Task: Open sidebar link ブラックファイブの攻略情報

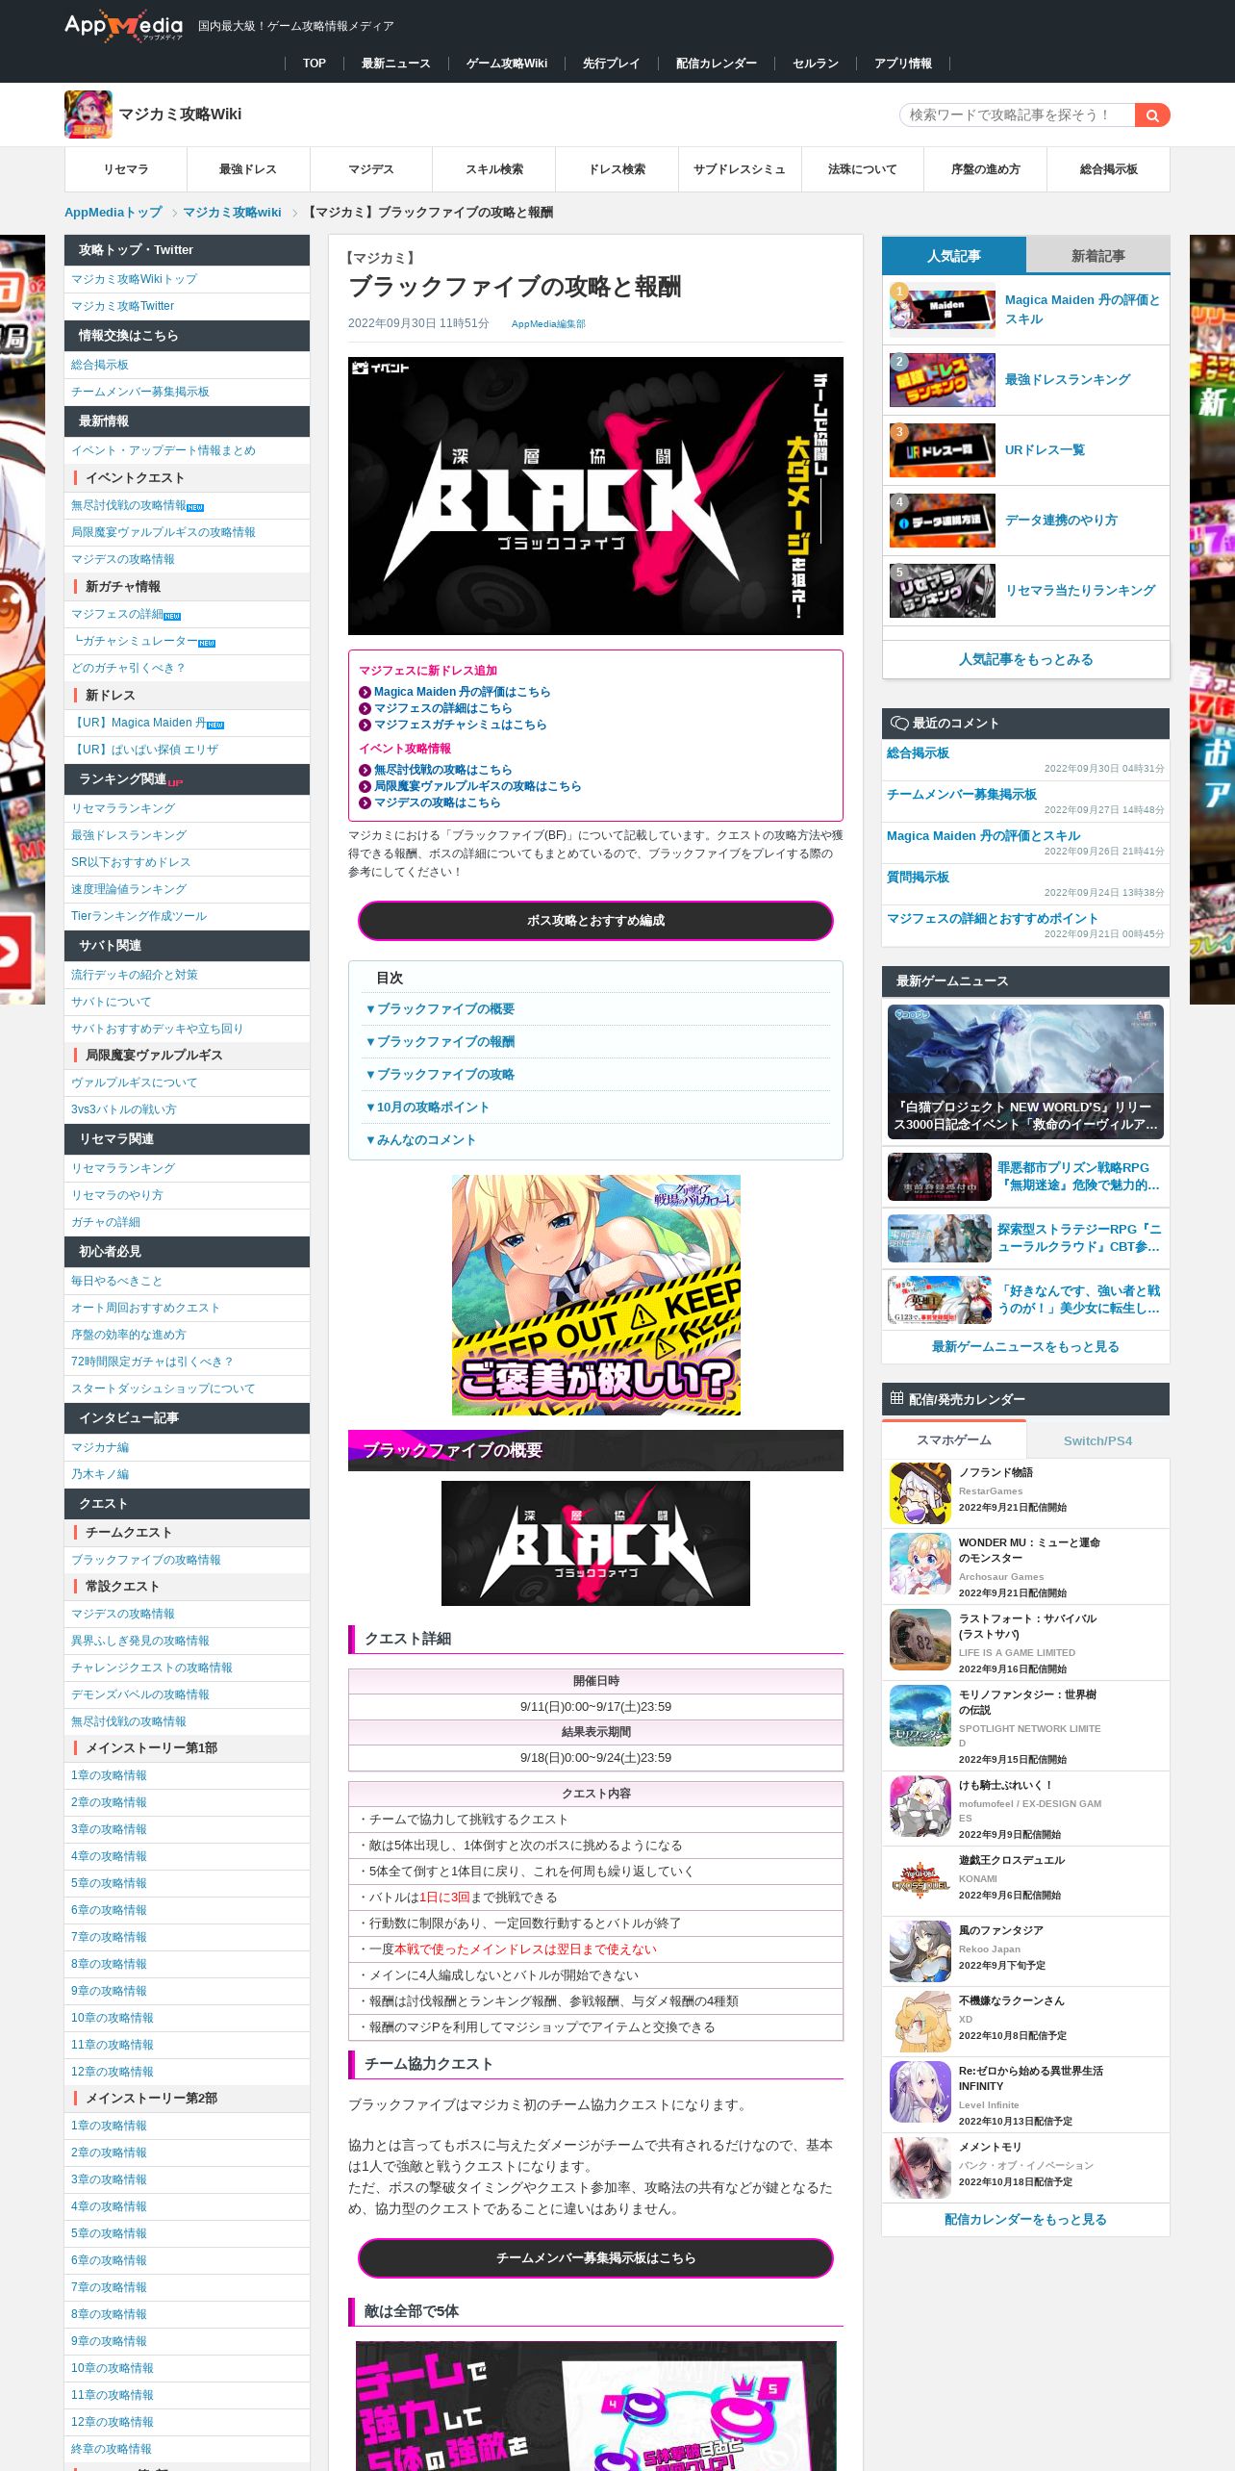Action: click(x=145, y=1560)
